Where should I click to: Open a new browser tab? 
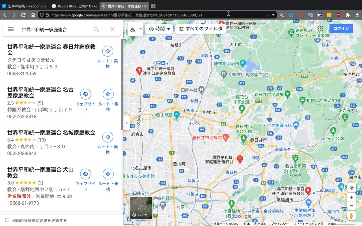click(153, 6)
